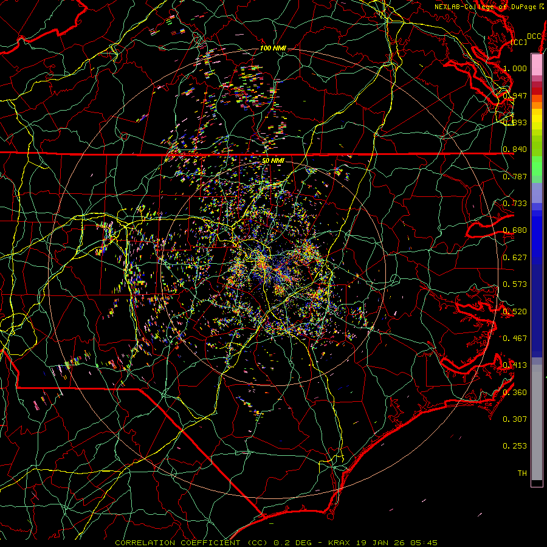547x547 pixels.
Task: Select the 0.627 scale value
Action: pyautogui.click(x=515, y=258)
